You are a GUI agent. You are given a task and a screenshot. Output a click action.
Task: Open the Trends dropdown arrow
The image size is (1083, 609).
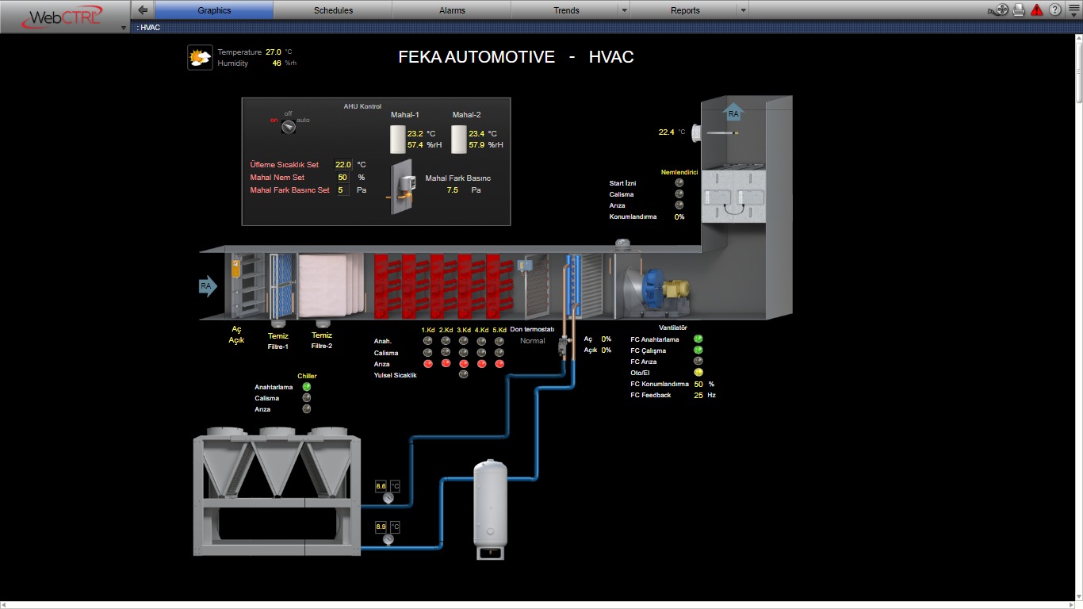pos(624,10)
